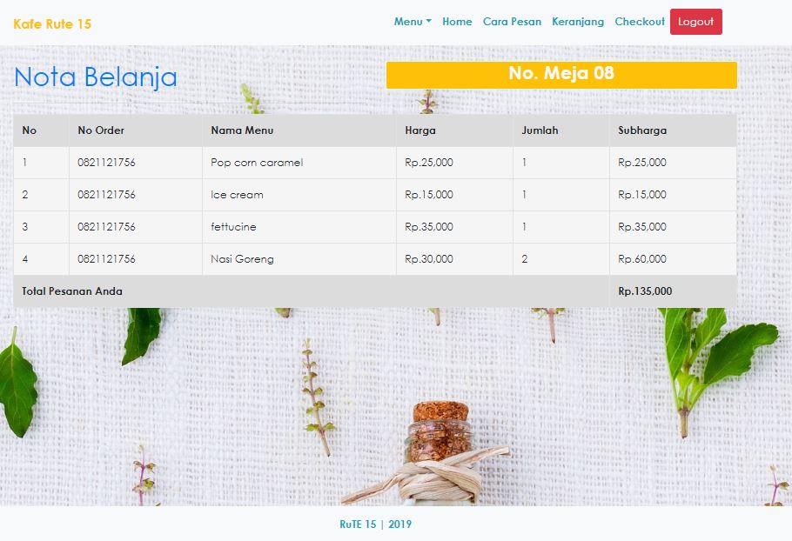Click order number in Pop corn caramel row

click(106, 163)
